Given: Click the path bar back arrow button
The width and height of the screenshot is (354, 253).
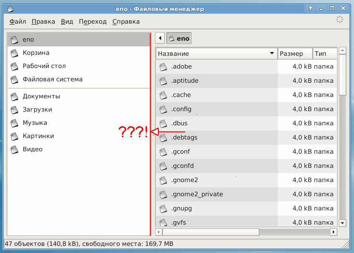Looking at the screenshot, I should (x=160, y=38).
